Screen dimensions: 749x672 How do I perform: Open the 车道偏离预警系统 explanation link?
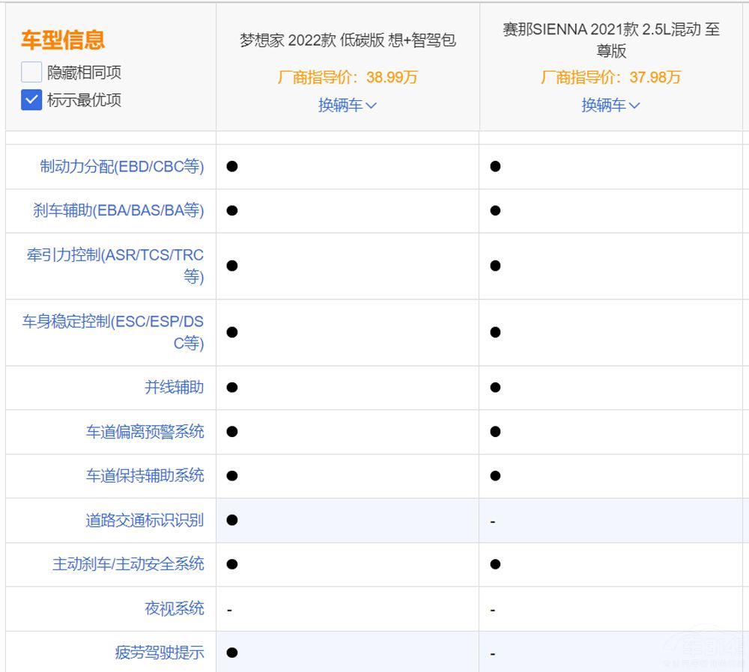click(x=145, y=432)
